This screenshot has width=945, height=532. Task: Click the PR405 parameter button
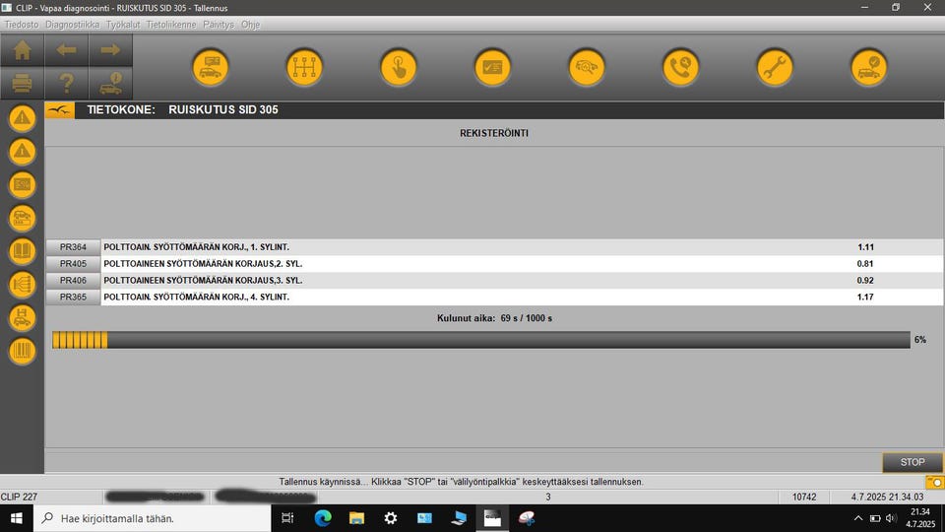[x=73, y=264]
